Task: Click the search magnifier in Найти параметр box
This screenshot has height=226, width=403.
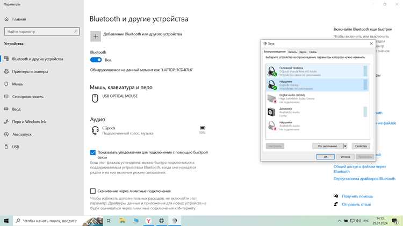Action: tap(76, 32)
